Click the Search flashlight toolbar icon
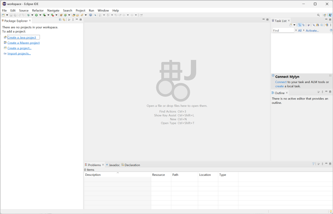The height and width of the screenshot is (214, 333). [x=82, y=15]
